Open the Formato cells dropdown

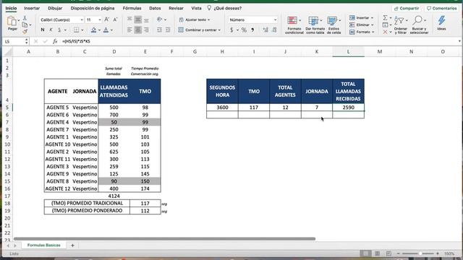362,32
